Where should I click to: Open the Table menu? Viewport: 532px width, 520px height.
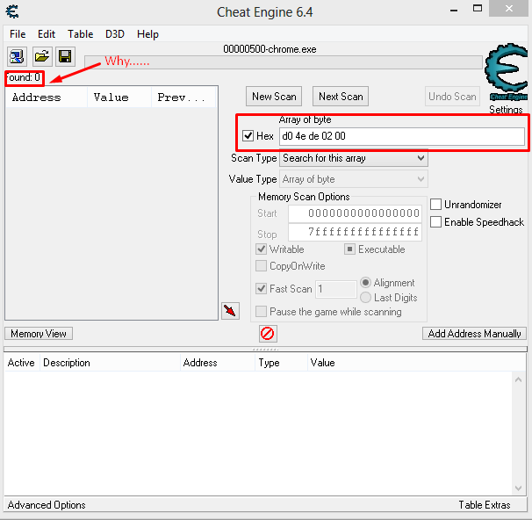coord(81,34)
